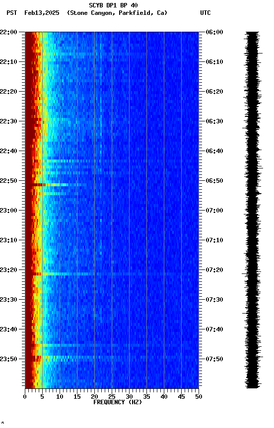Click the '5' frequency axis label
The height and width of the screenshot is (428, 274).
coord(42,397)
